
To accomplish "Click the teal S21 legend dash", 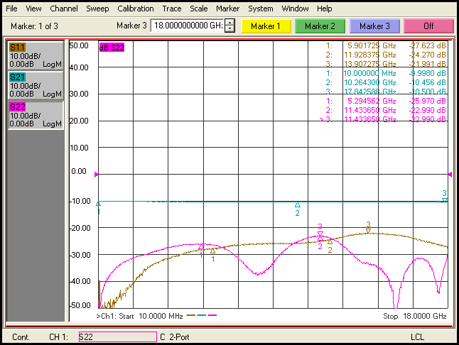I will [202, 315].
